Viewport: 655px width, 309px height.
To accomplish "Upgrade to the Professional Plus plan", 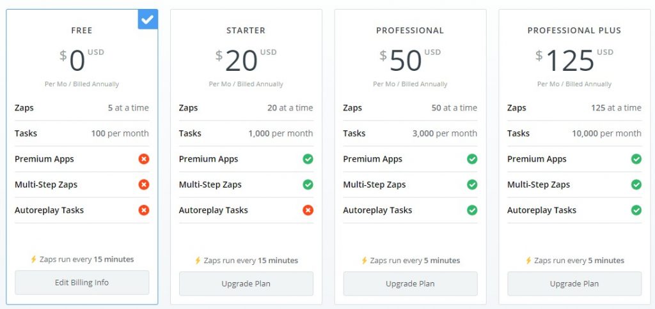I will point(574,283).
